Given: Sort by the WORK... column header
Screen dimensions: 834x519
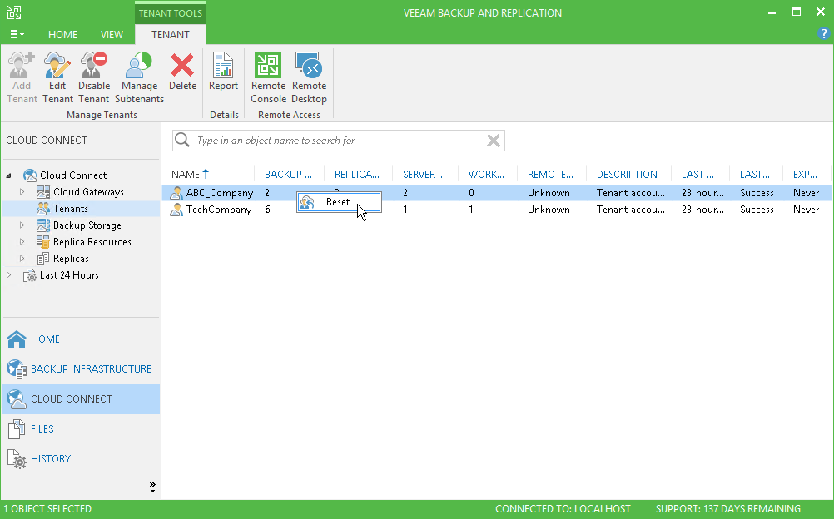Looking at the screenshot, I should (x=486, y=175).
